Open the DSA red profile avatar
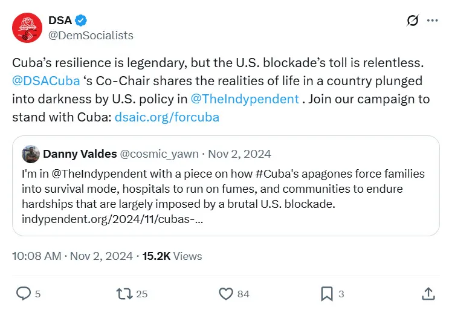 pyautogui.click(x=26, y=27)
